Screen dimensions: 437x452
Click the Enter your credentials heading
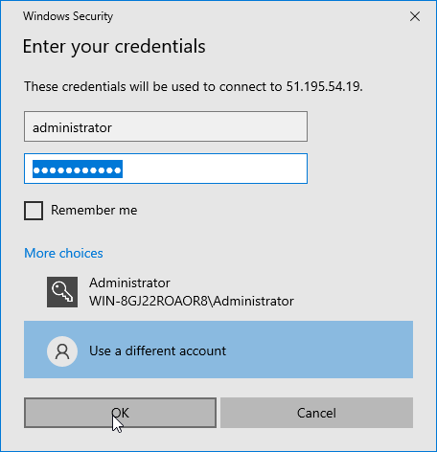coord(114,47)
